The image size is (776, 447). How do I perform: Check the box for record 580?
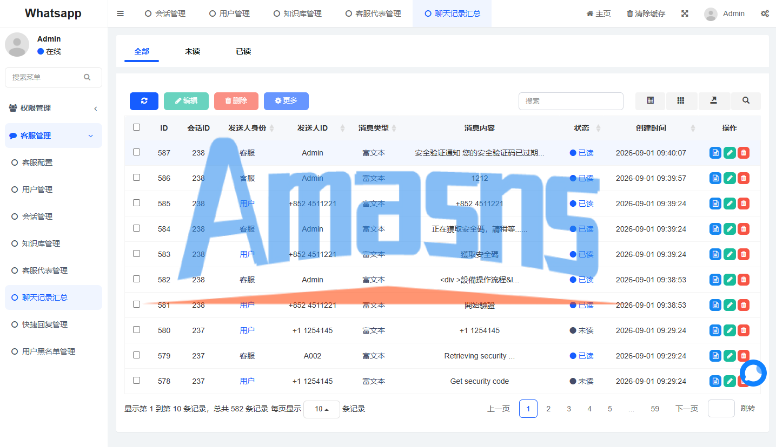pos(136,330)
